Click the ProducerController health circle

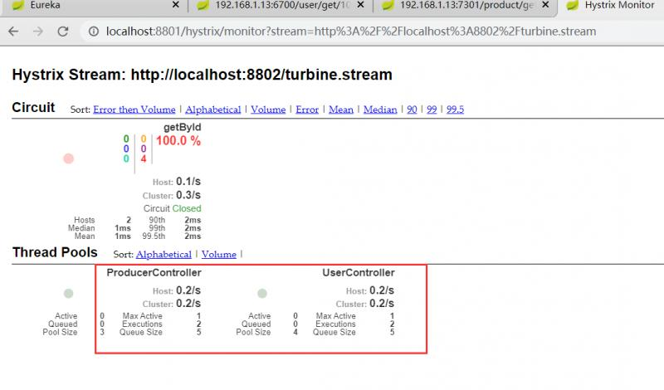[68, 293]
